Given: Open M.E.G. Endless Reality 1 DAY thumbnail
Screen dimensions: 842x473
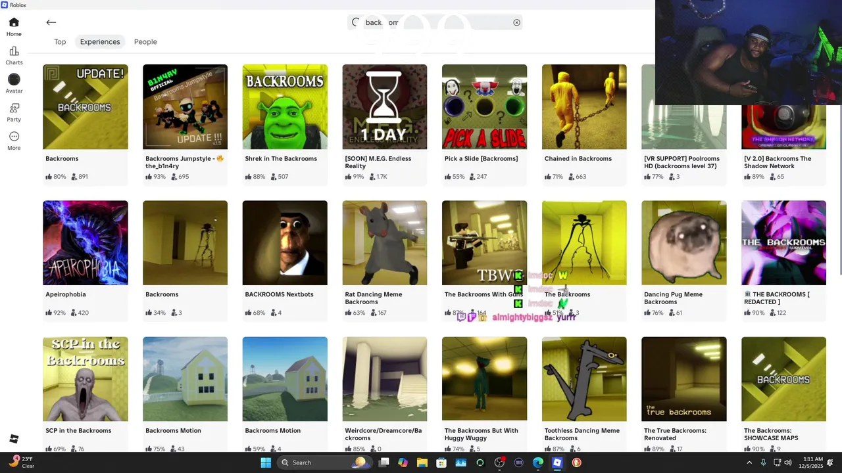Looking at the screenshot, I should tap(385, 106).
